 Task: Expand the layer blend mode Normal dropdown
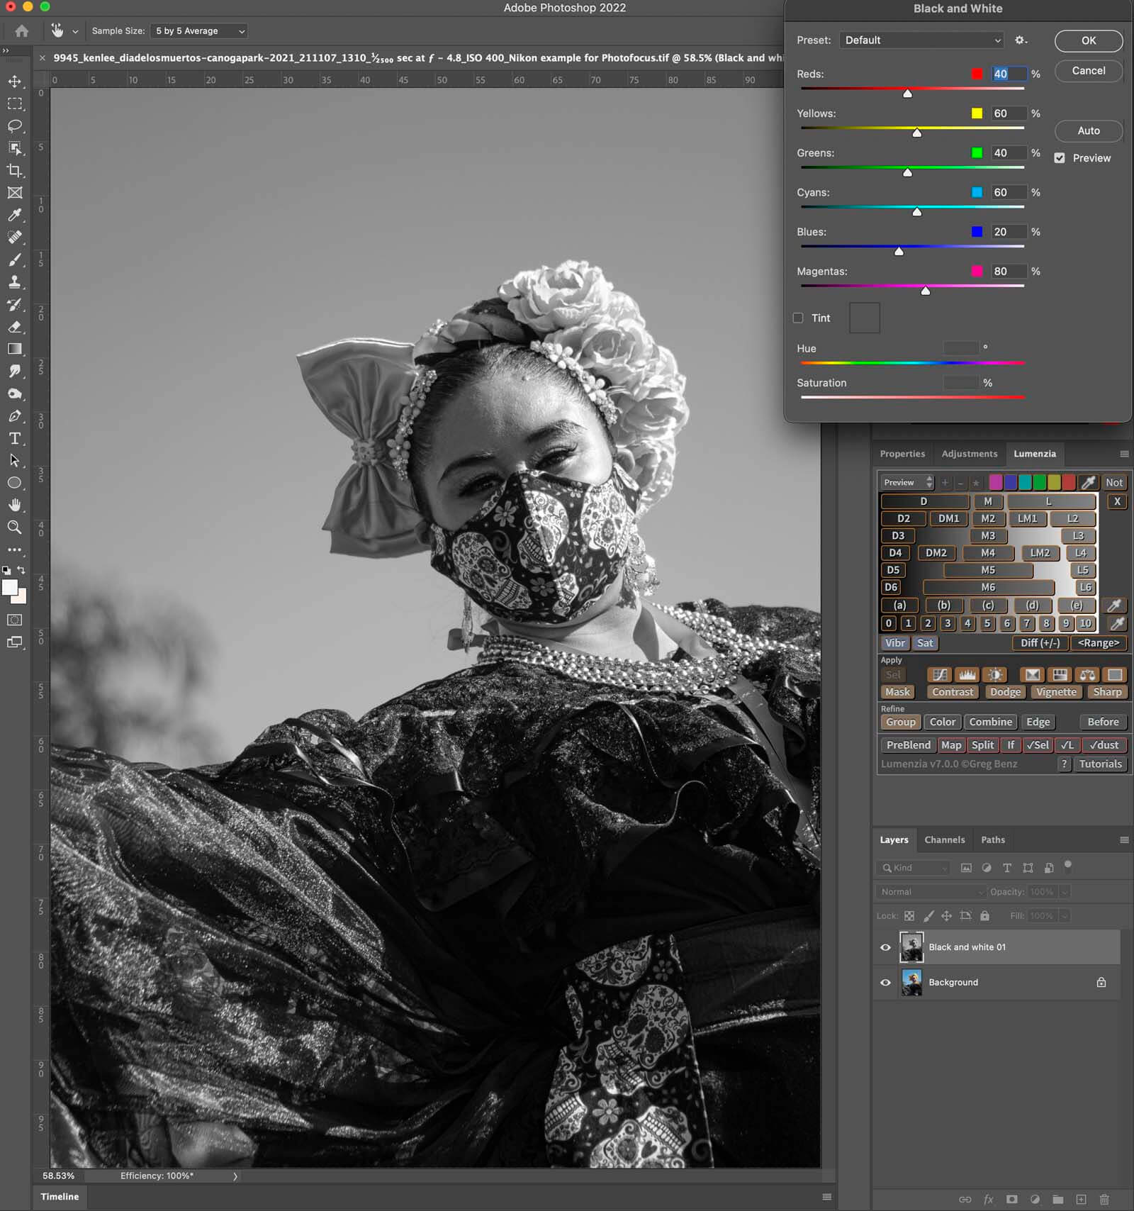[x=931, y=892]
